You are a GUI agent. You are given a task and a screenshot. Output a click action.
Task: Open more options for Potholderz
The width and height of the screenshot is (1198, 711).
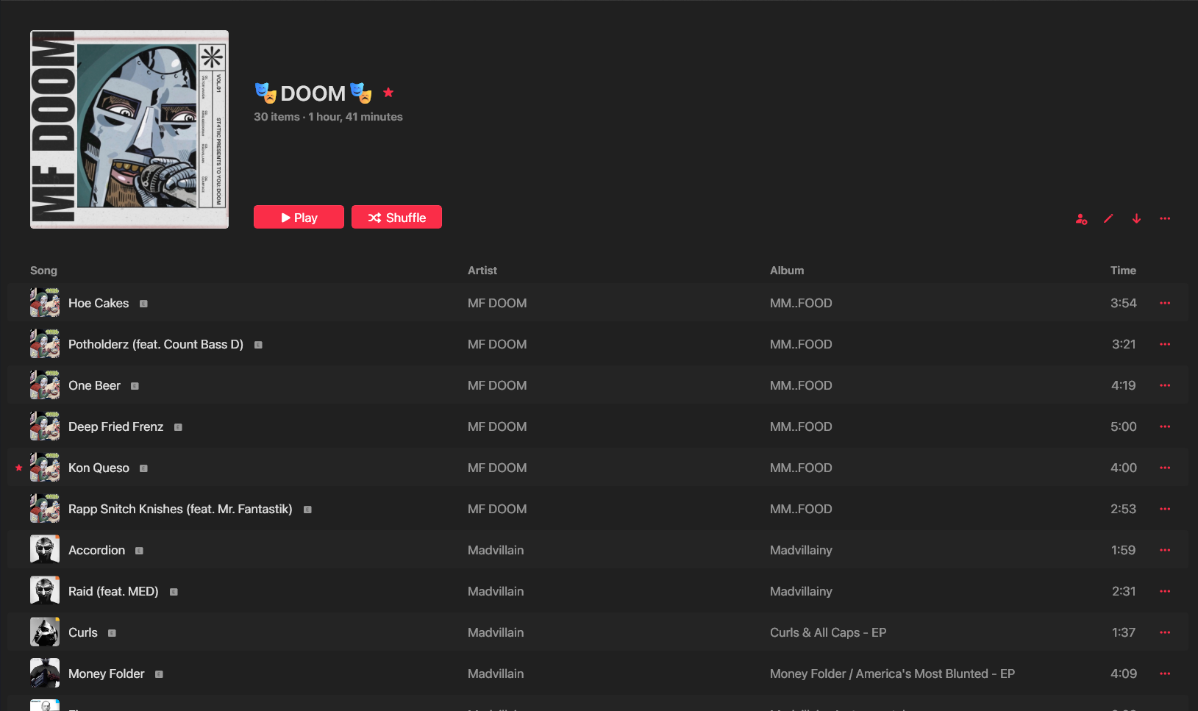[1165, 344]
